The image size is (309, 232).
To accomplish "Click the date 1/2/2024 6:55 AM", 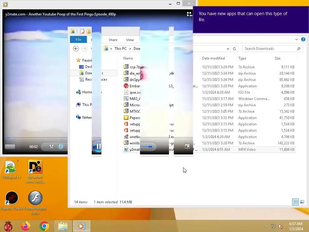I will (216, 149).
